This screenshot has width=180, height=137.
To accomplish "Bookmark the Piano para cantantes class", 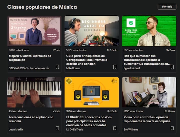I will click(172, 128).
